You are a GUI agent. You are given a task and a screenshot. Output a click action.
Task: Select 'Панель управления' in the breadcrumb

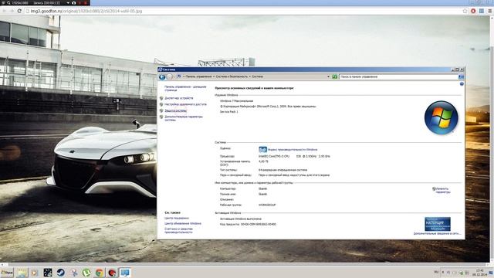[x=198, y=76]
